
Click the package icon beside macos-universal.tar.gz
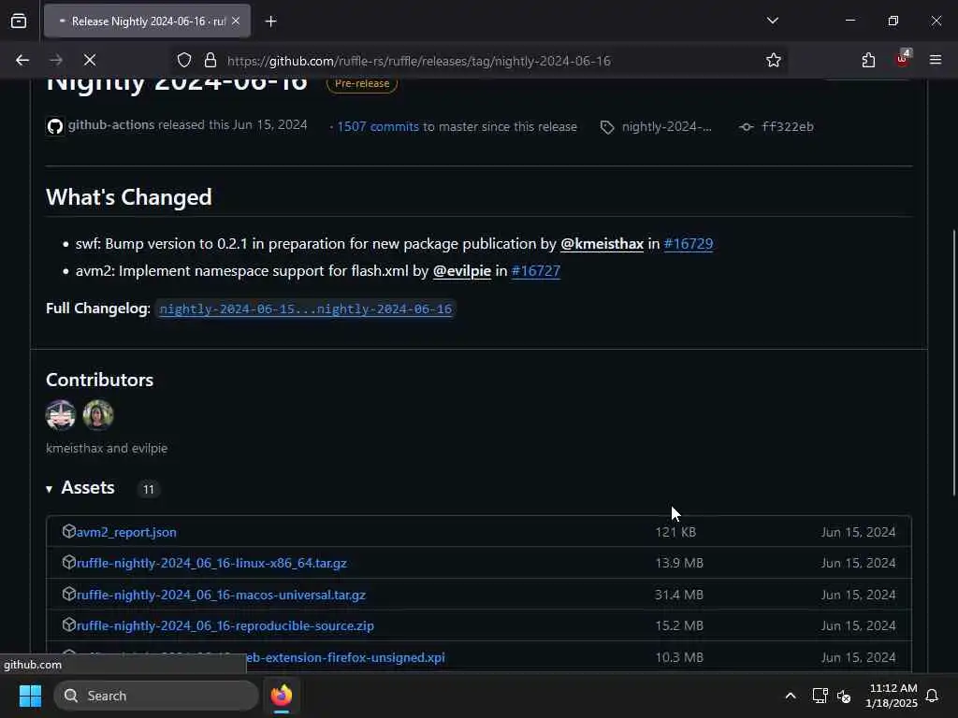click(x=68, y=594)
